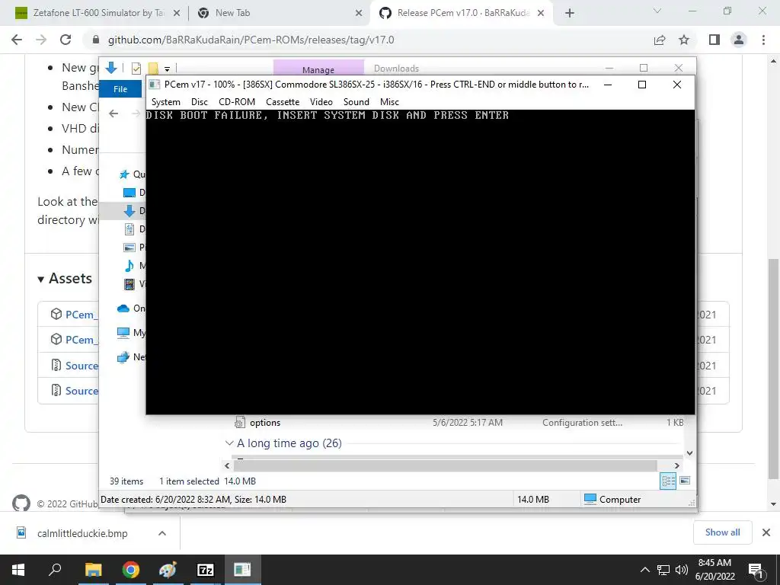Image resolution: width=780 pixels, height=585 pixels.
Task: Click Chrome's back navigation arrow
Action: (x=17, y=40)
